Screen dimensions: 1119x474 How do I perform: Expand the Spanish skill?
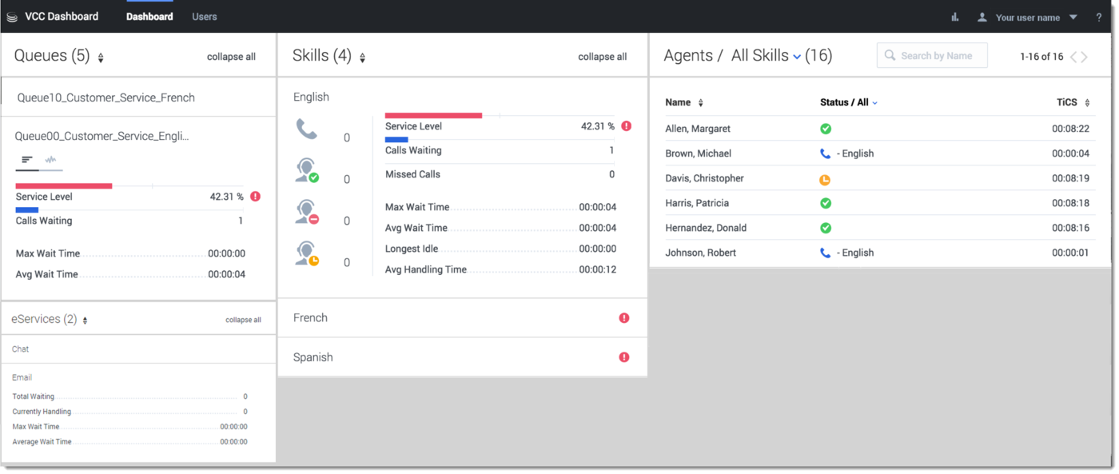tap(313, 357)
